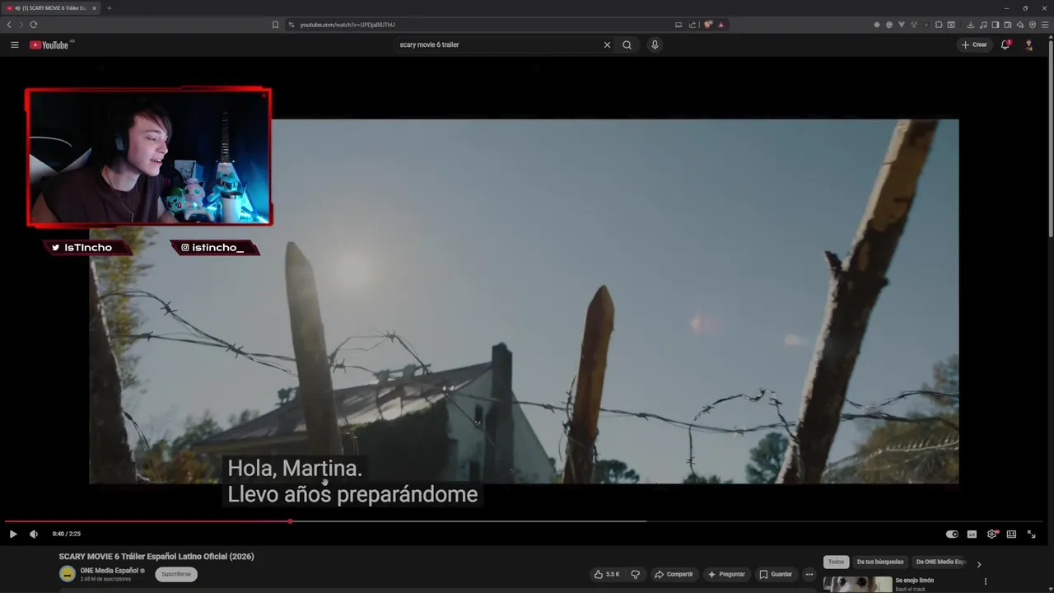
Task: Open the ONE Media Español channel name
Action: click(x=109, y=570)
